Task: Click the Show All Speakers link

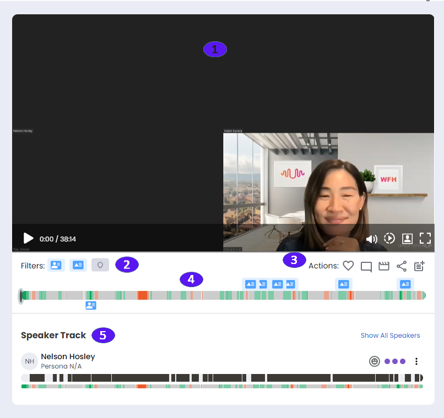Action: click(x=390, y=335)
